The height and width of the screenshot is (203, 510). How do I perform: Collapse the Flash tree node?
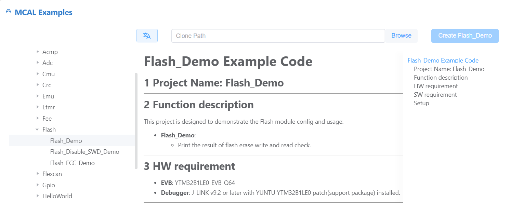pos(37,130)
